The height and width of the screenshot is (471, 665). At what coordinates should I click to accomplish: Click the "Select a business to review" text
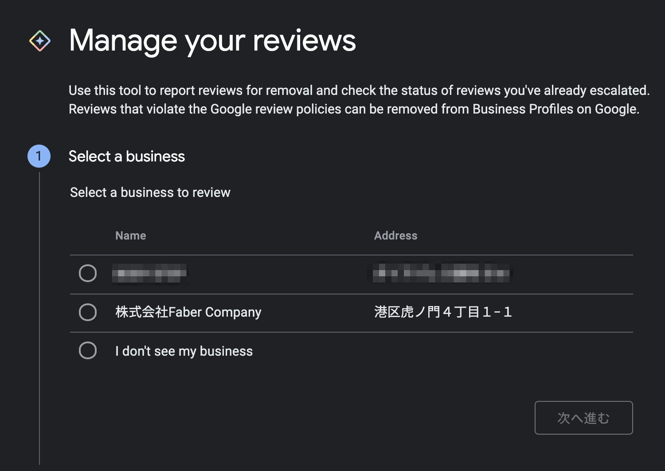pyautogui.click(x=150, y=192)
